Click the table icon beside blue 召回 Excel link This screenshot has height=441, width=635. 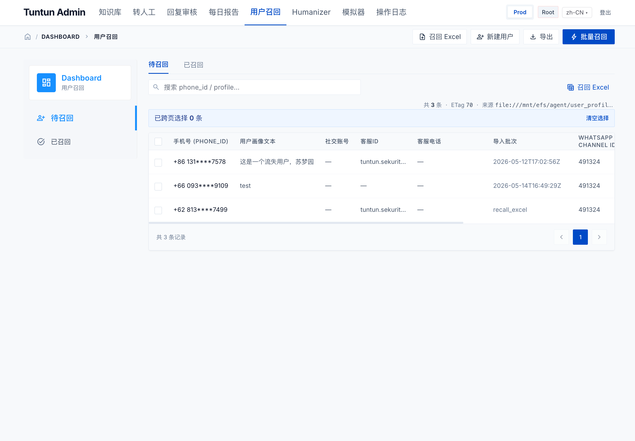tap(570, 87)
